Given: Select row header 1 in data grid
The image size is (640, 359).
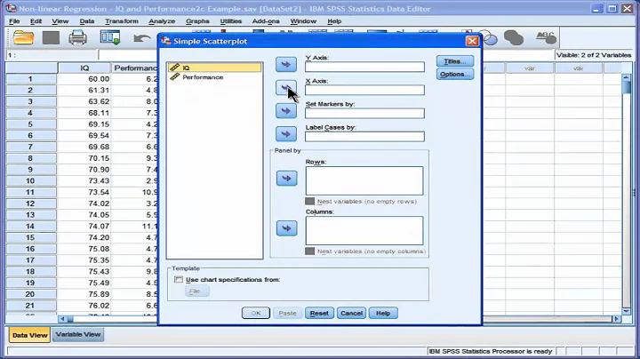Looking at the screenshot, I should pyautogui.click(x=31, y=79).
